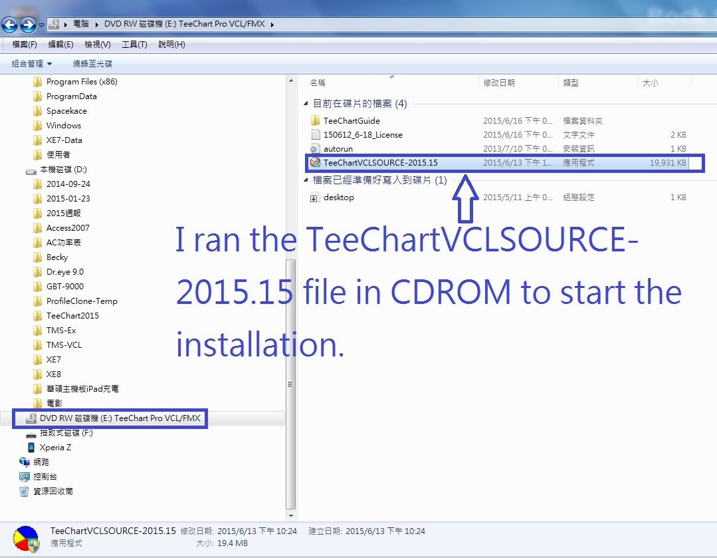Open the 工具(T) menu

pos(134,45)
